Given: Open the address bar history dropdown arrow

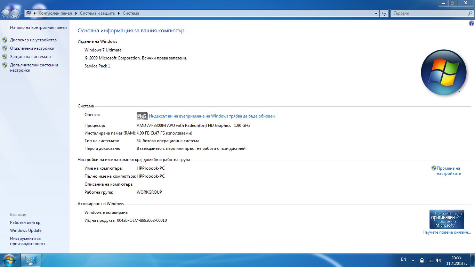Looking at the screenshot, I should tap(376, 13).
